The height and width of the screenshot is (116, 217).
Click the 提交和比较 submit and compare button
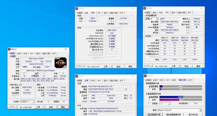193,115
